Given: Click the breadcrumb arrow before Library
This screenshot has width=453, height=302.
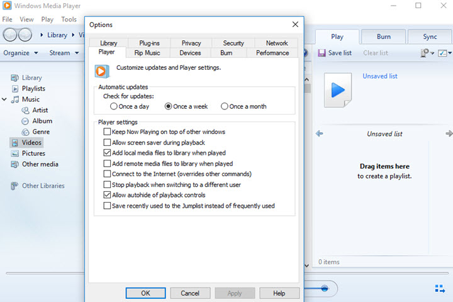Looking at the screenshot, I should point(42,35).
